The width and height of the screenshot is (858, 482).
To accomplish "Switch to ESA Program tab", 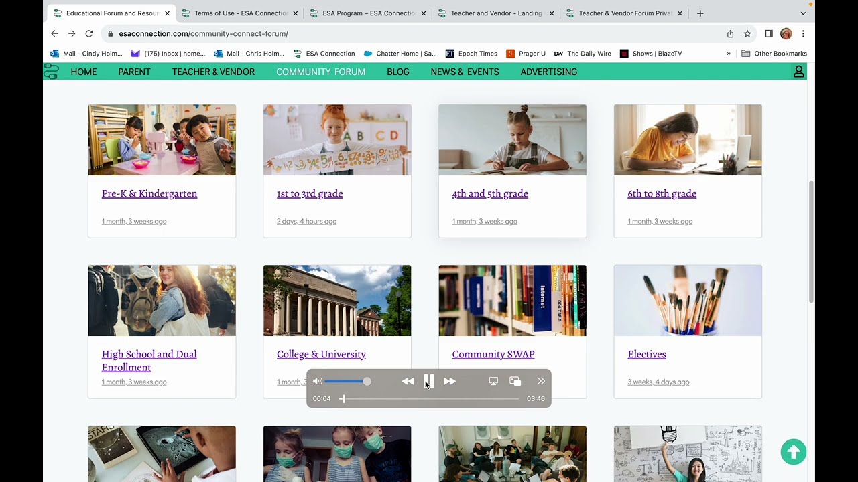I will point(369,13).
